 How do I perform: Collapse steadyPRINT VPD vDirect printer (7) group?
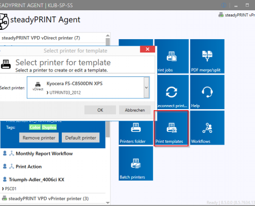41,38
